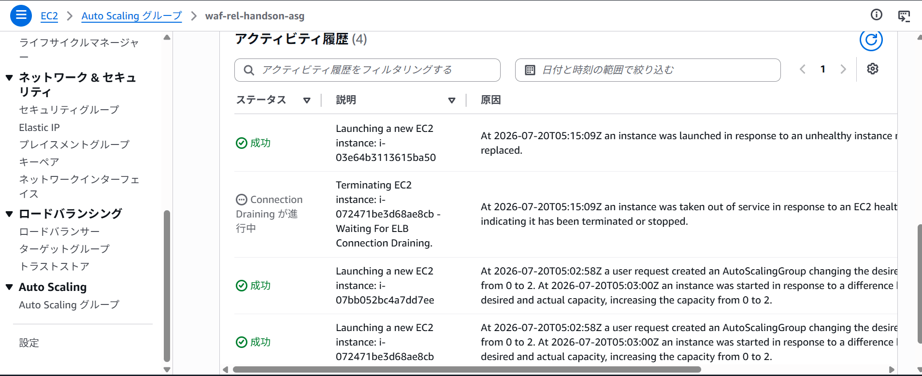Collapse the Auto Scaling sidebar section

9,287
